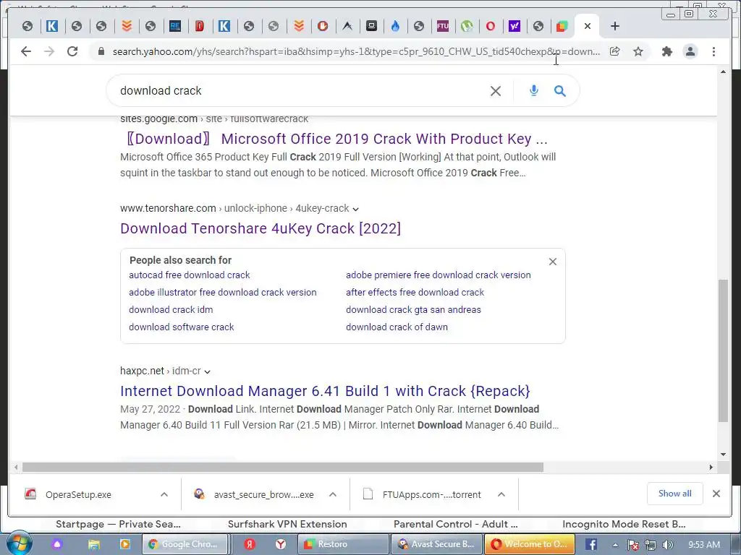Open Windows Explorer from taskbar
The height and width of the screenshot is (555, 741).
pyautogui.click(x=93, y=544)
